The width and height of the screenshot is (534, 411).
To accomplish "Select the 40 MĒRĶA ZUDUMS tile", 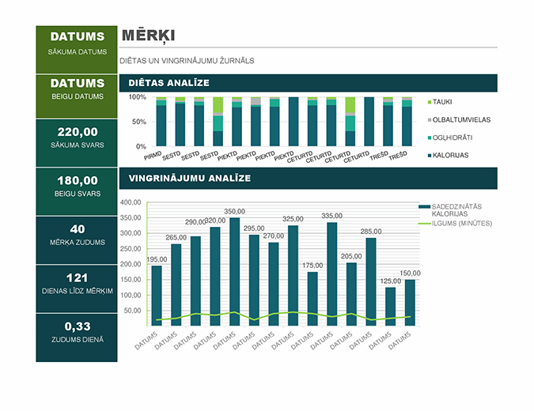I will click(77, 234).
